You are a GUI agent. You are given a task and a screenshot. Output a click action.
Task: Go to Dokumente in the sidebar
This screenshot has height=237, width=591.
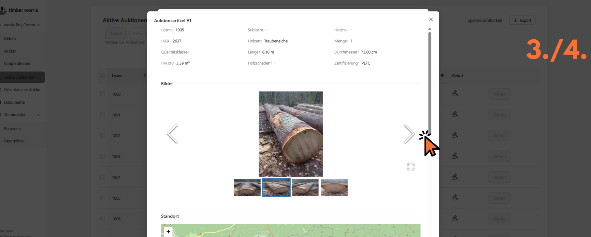click(x=14, y=102)
